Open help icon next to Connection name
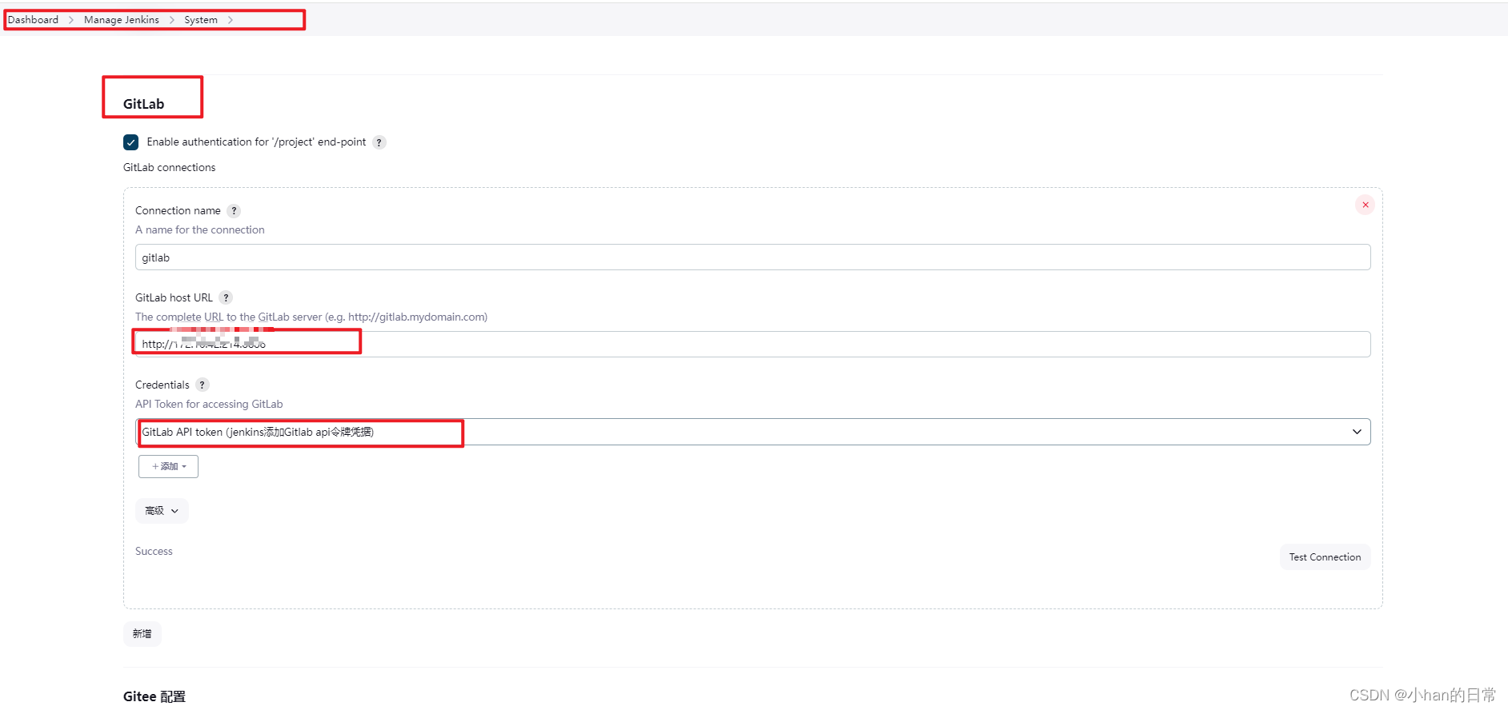Image resolution: width=1508 pixels, height=710 pixels. click(x=234, y=211)
